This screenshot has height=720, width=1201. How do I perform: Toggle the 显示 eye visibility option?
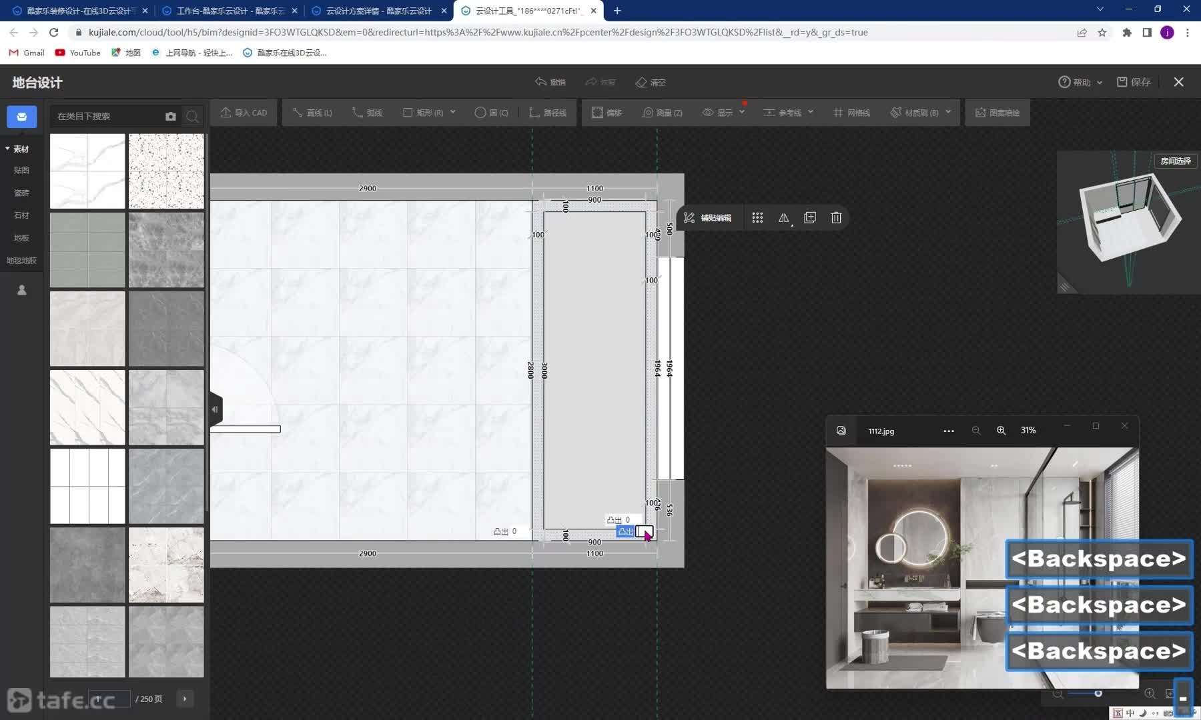point(717,113)
